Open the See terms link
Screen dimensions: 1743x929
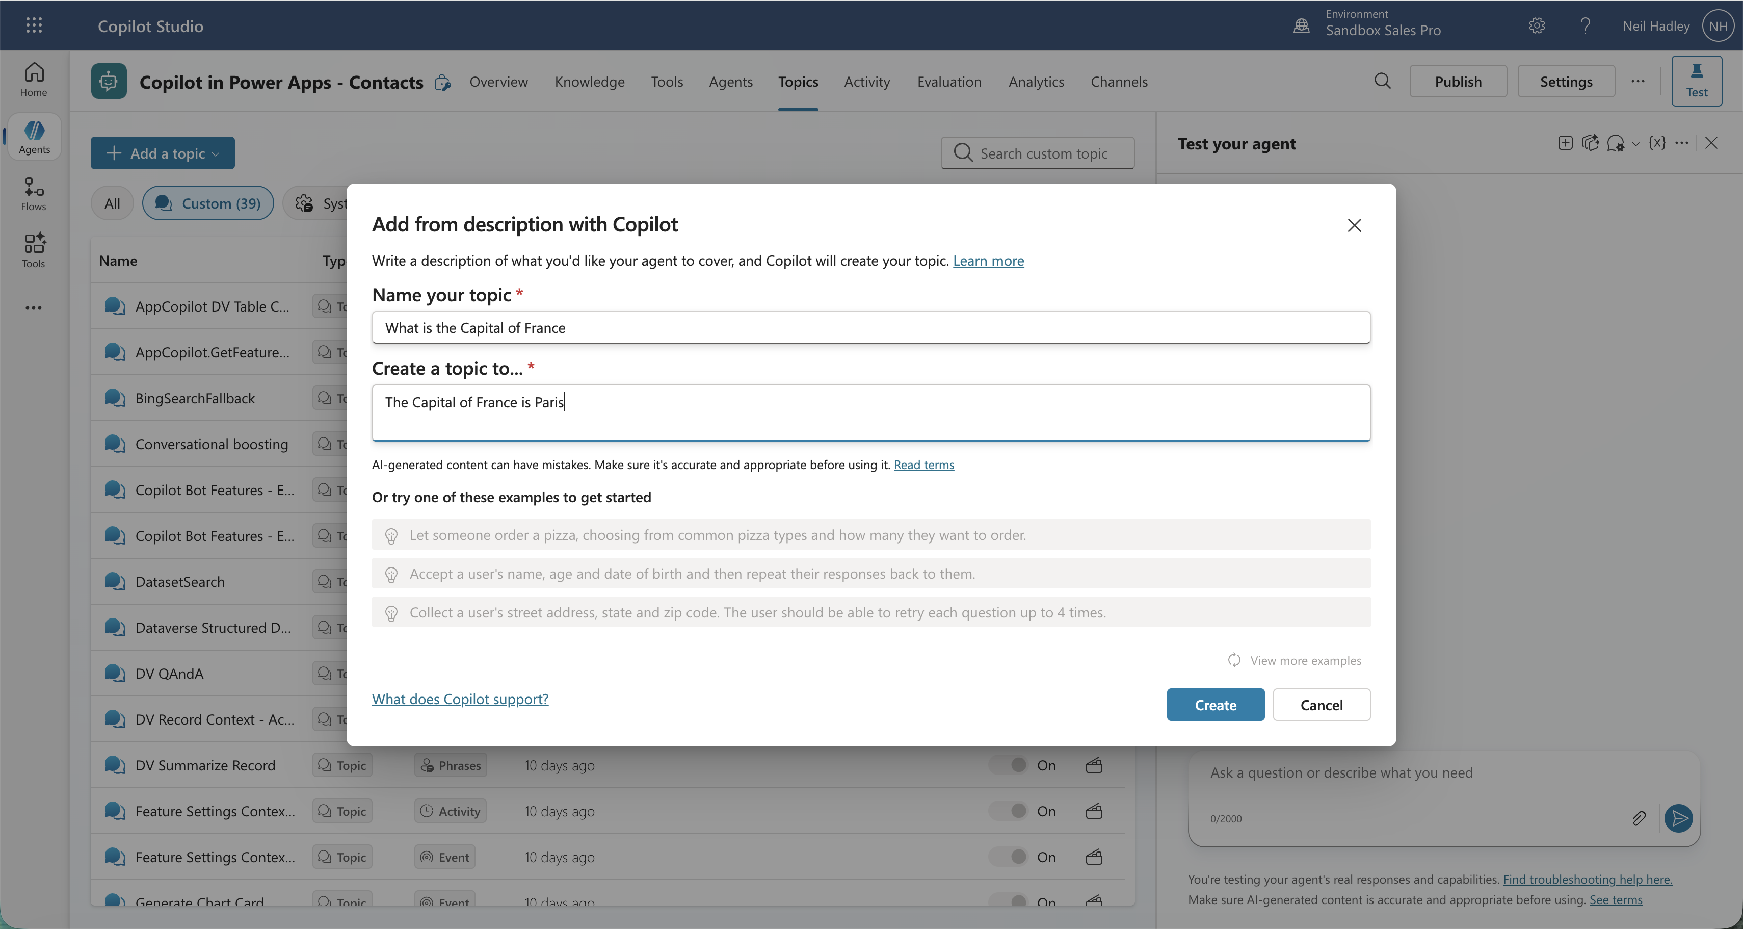1616,899
